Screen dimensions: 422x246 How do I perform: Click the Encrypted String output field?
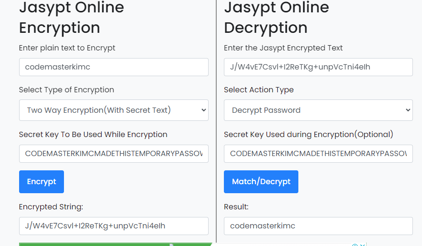click(x=114, y=226)
